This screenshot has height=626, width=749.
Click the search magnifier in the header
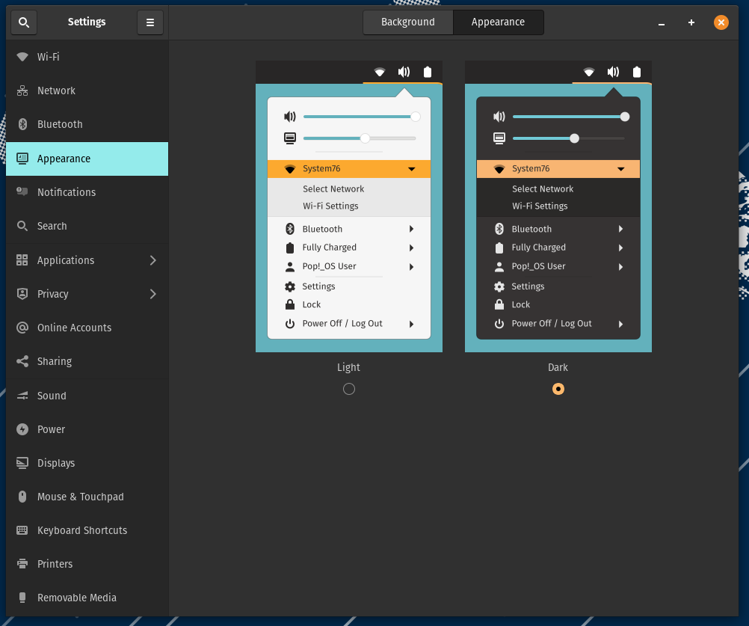[x=23, y=22]
